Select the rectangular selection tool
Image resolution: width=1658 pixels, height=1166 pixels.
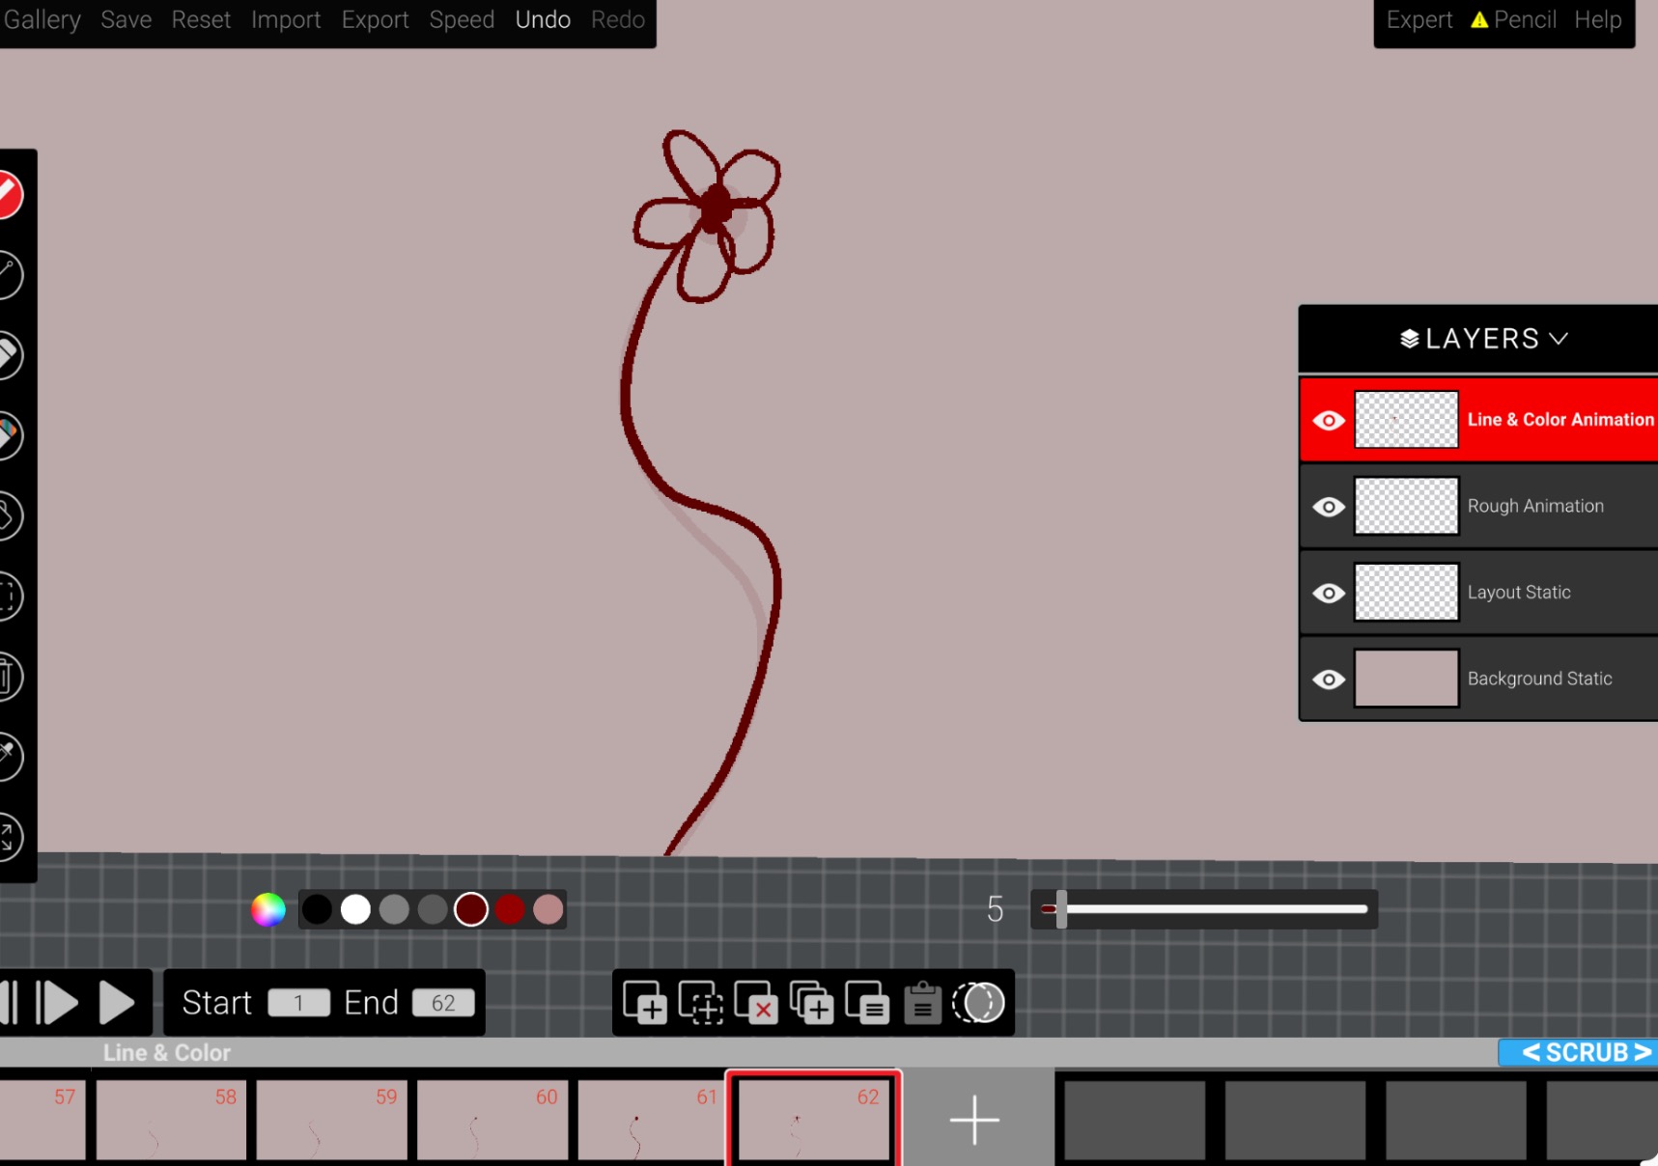point(8,597)
